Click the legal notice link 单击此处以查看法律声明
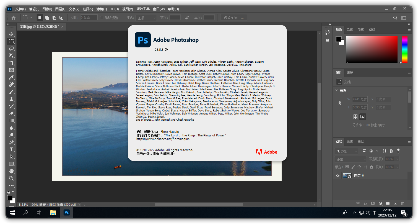 pyautogui.click(x=156, y=154)
